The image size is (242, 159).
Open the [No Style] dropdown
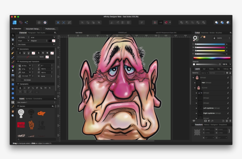[x=36, y=45]
